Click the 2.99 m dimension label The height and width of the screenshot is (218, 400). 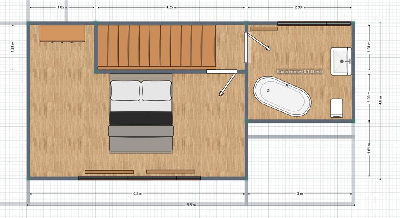(300, 7)
